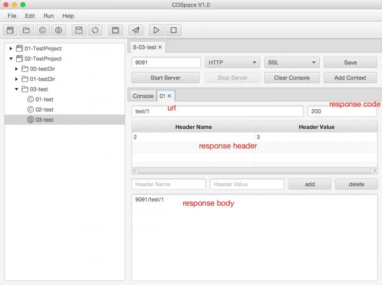Click the Header Value column heading

click(x=316, y=127)
